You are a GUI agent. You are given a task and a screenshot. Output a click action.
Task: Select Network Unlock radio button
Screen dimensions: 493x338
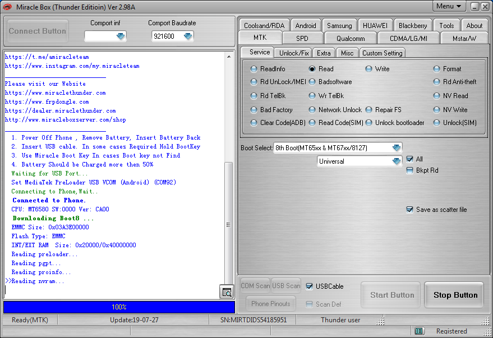(335, 110)
